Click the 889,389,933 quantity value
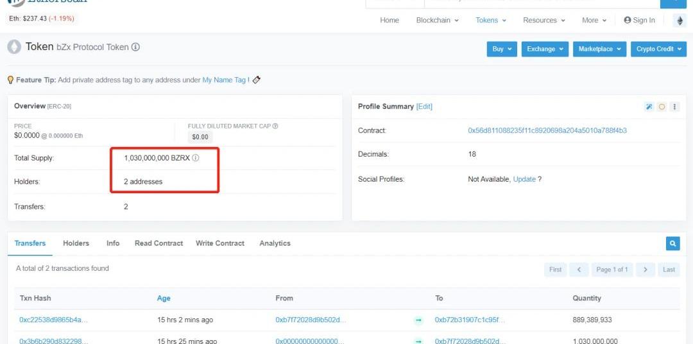The height and width of the screenshot is (344, 693). click(x=592, y=320)
